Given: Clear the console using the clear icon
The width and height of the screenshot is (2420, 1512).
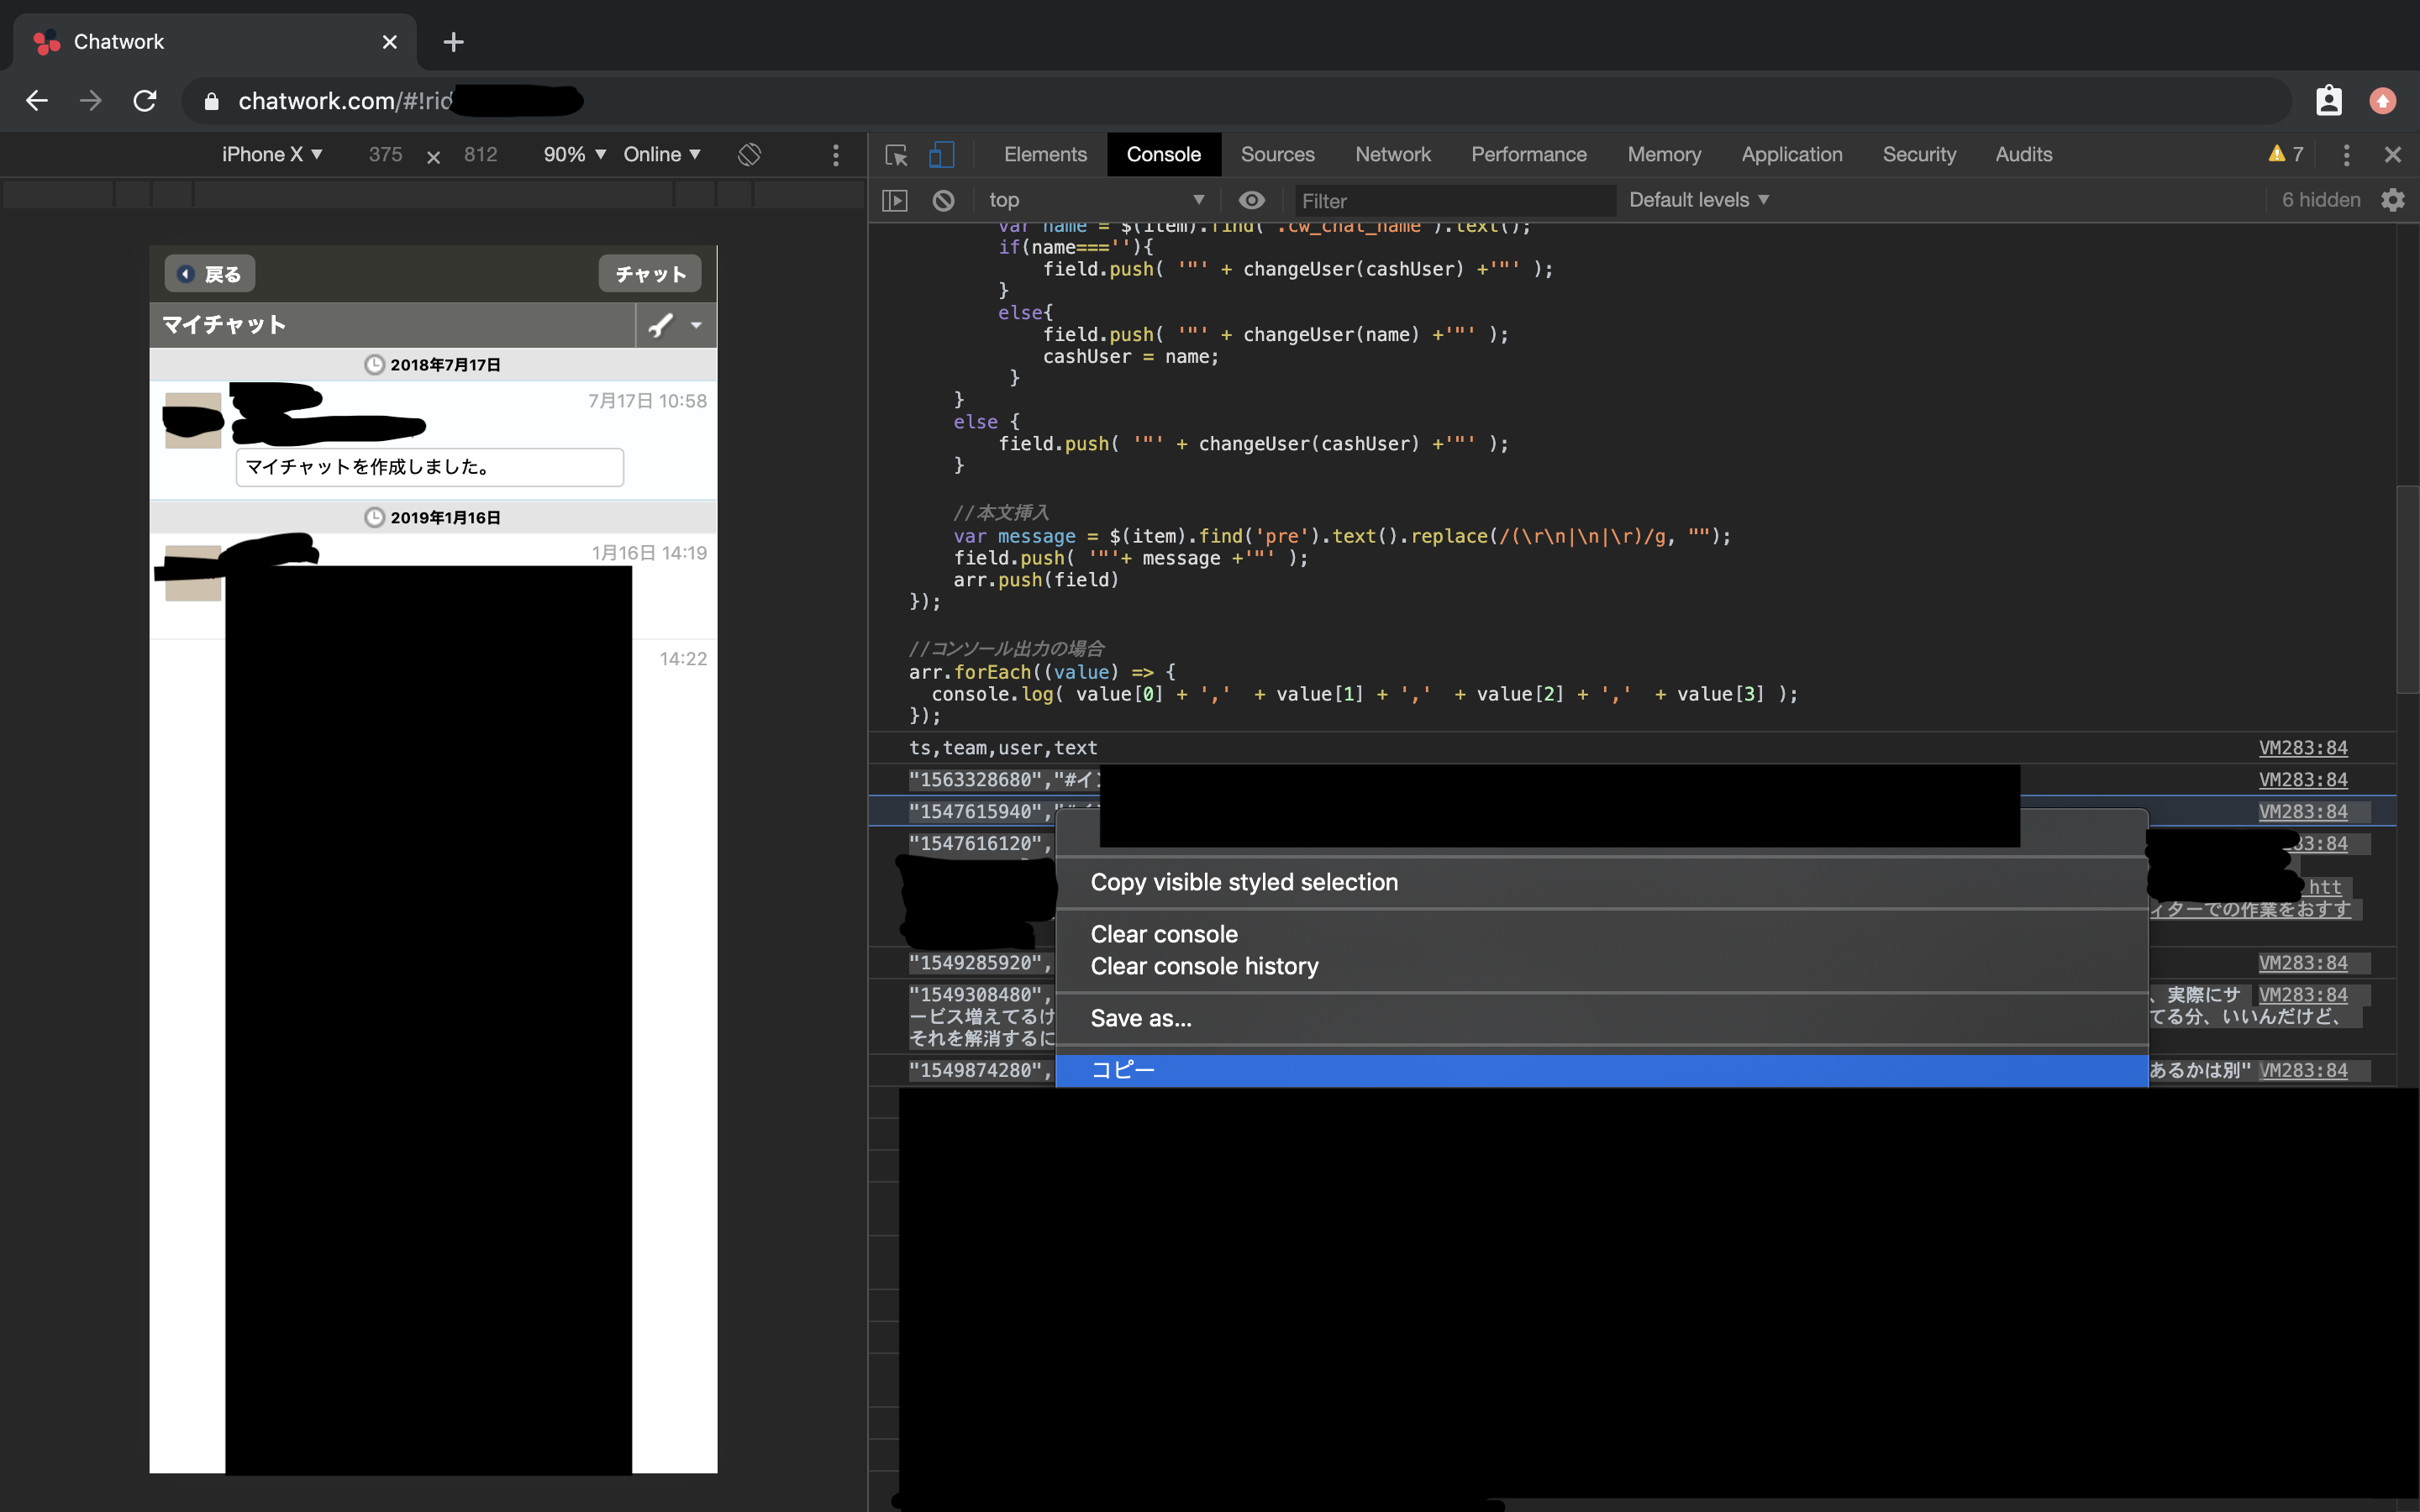Looking at the screenshot, I should pos(943,200).
